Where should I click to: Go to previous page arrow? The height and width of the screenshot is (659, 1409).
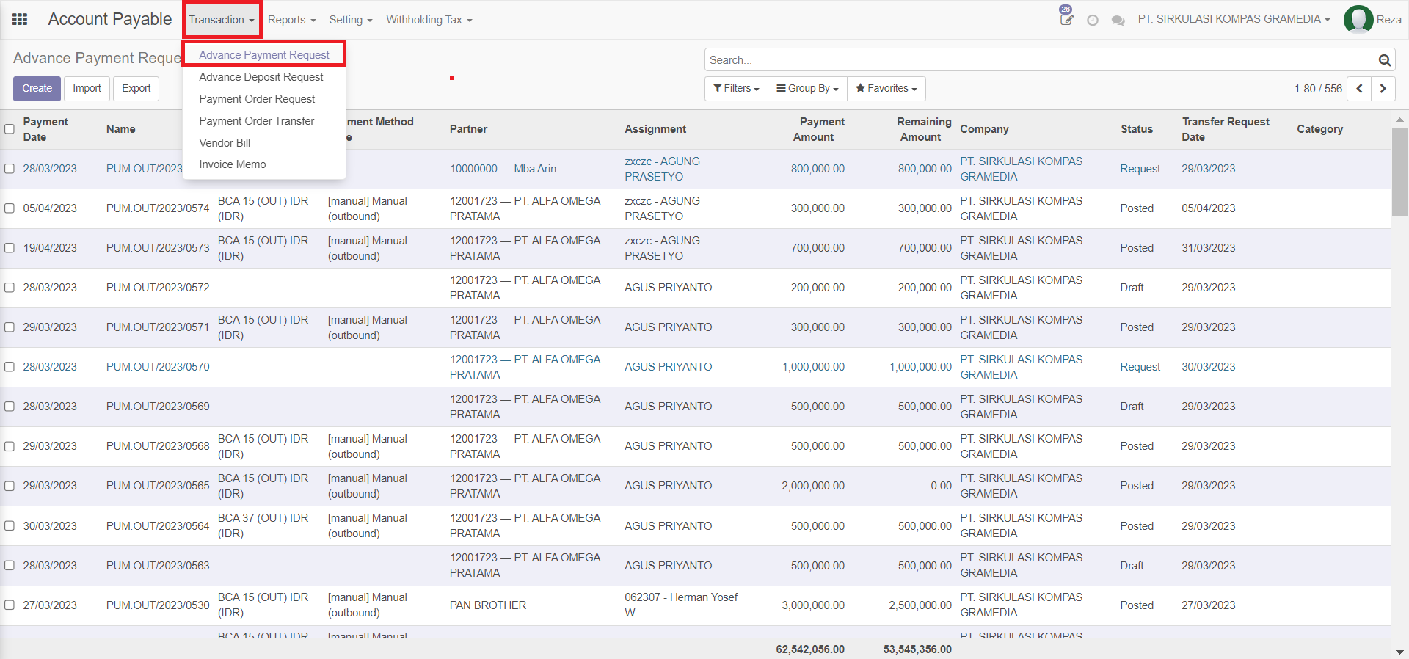[1359, 89]
